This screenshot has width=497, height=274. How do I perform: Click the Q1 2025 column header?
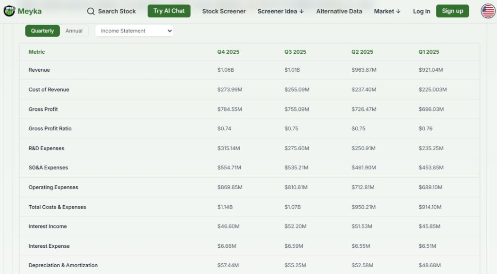pos(429,52)
